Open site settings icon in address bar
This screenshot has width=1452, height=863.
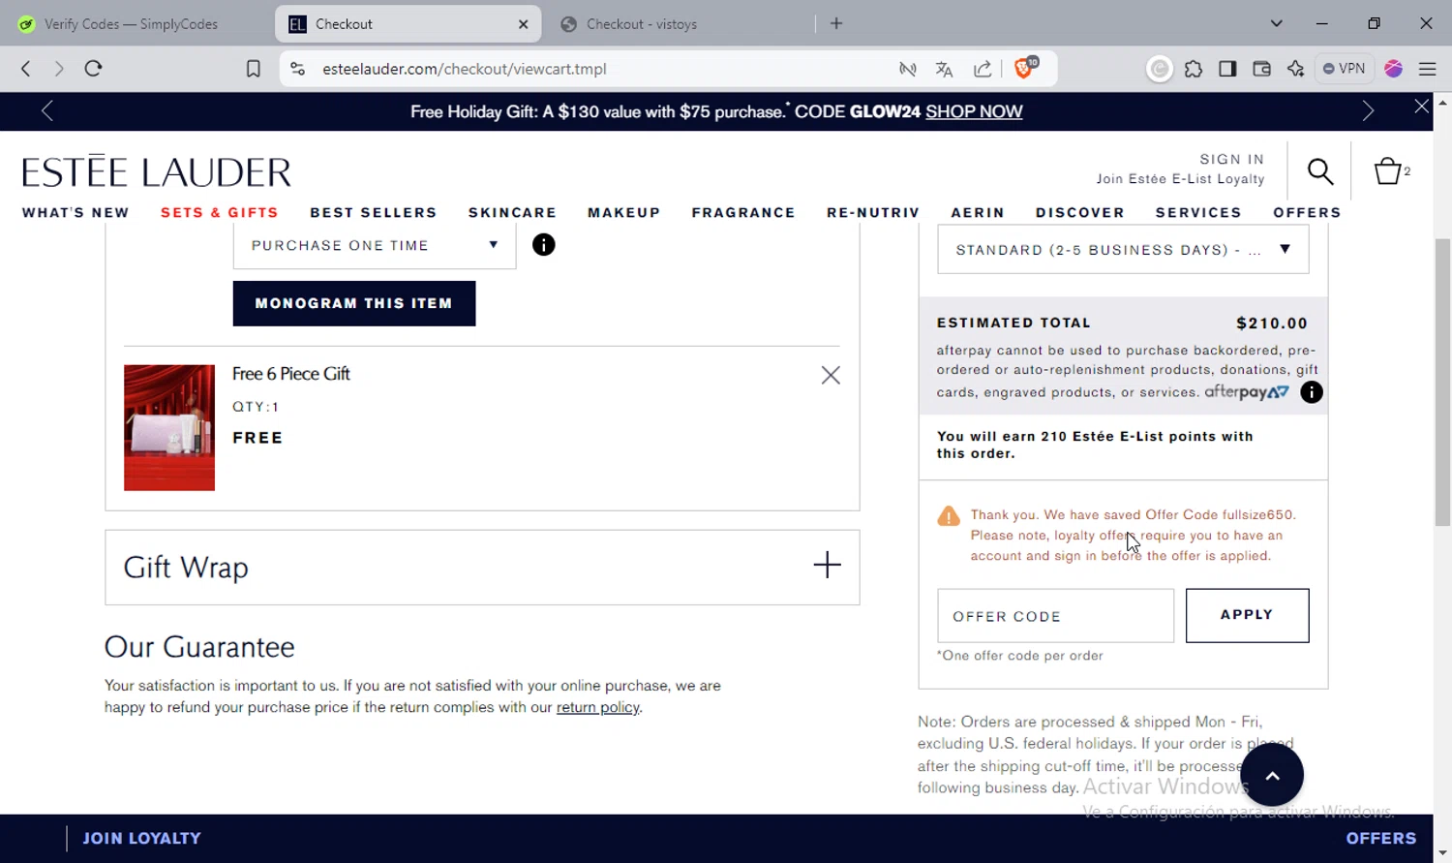click(x=298, y=69)
